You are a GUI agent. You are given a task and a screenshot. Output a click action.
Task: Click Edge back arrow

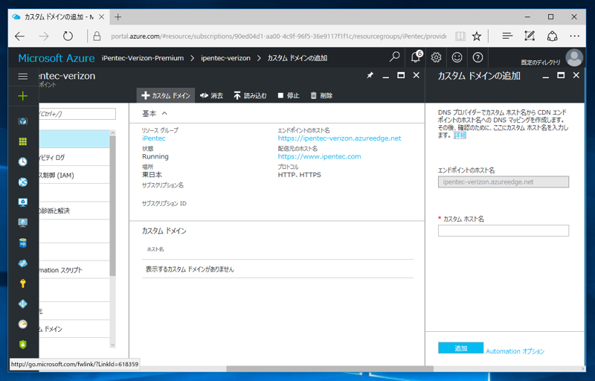point(20,36)
